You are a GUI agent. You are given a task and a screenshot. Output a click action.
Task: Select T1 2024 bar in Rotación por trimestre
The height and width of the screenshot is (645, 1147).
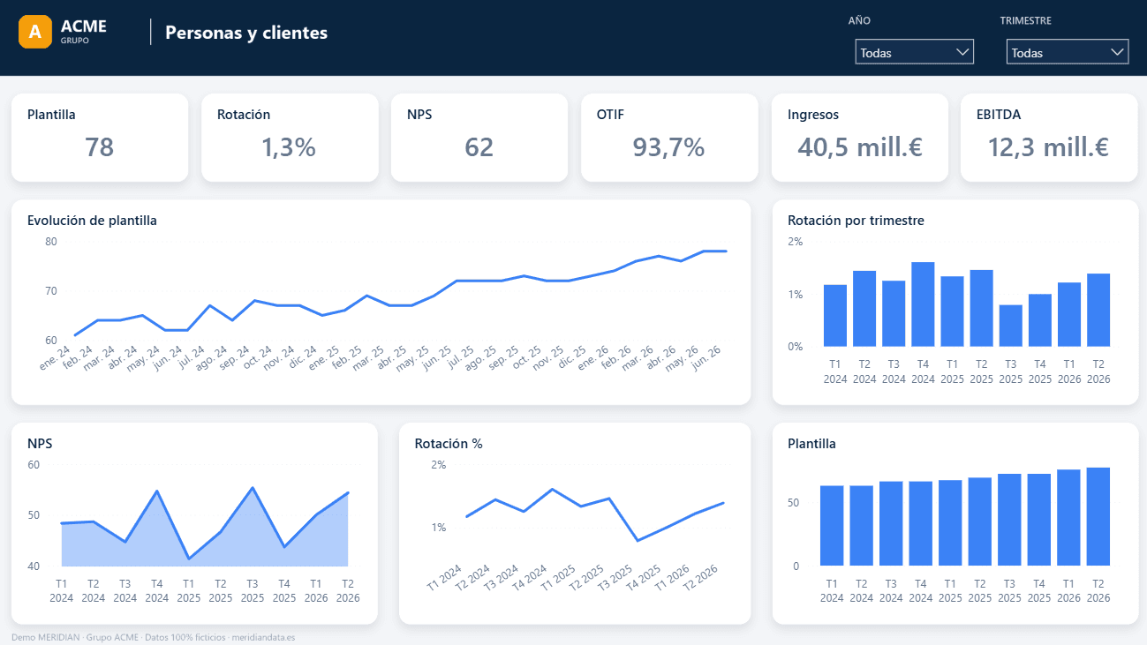(x=835, y=315)
